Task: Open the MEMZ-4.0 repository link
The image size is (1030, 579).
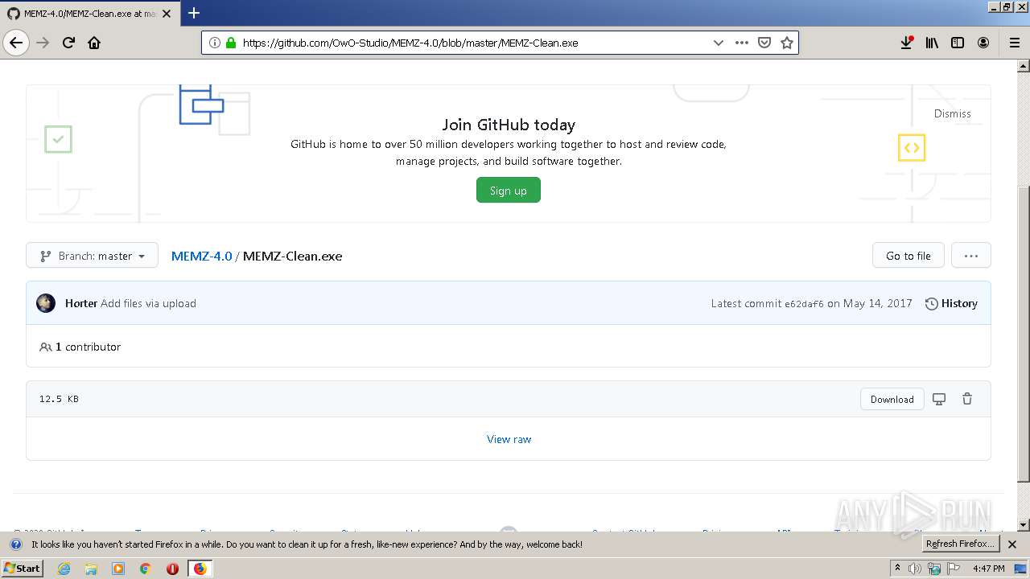Action: click(201, 256)
